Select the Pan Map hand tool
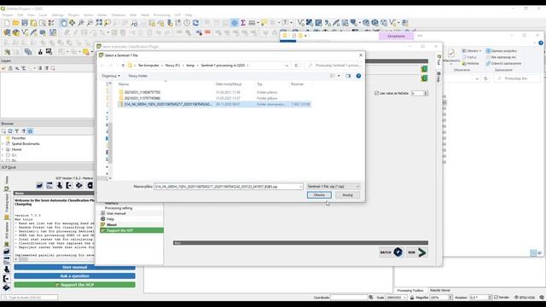The width and height of the screenshot is (546, 307). tap(63, 23)
